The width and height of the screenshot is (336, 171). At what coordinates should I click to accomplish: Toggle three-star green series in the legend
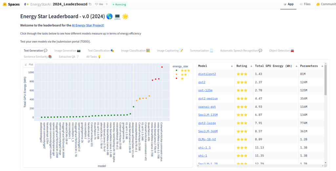click(182, 70)
